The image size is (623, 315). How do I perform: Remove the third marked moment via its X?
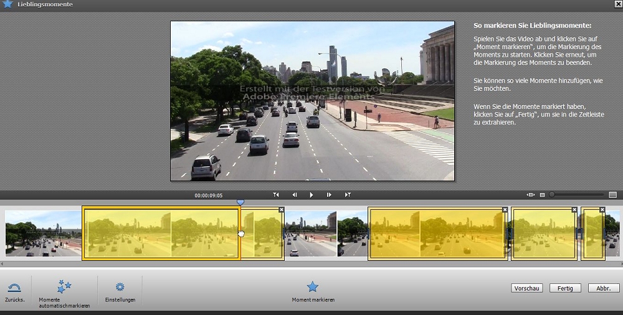pos(574,209)
